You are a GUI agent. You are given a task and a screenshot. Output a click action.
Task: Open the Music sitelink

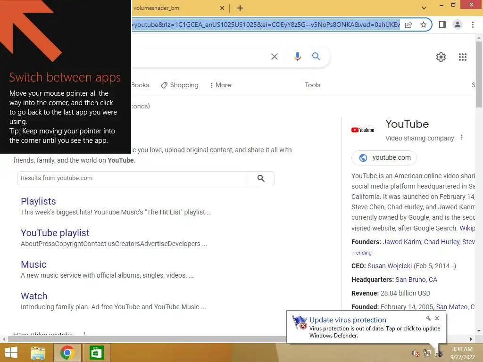click(x=33, y=265)
